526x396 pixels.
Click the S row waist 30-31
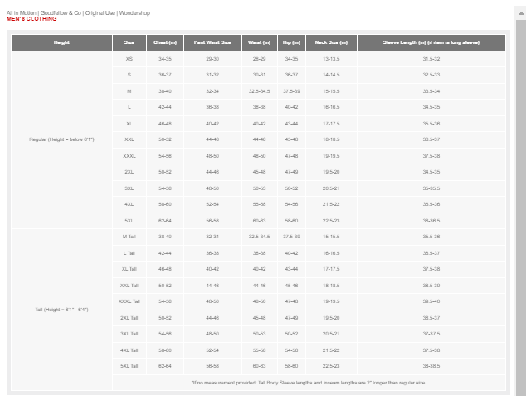(x=260, y=75)
